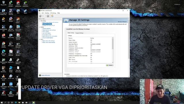
Task: Launch VLC media player desktop icon
Action: coord(3,77)
